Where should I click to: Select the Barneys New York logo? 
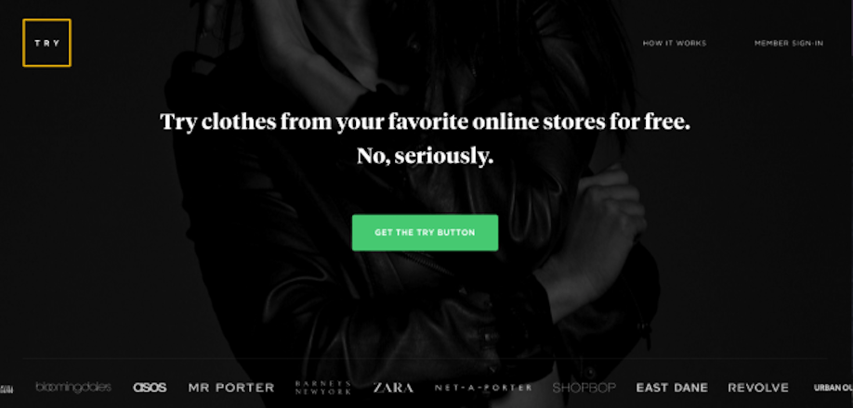[x=323, y=388]
